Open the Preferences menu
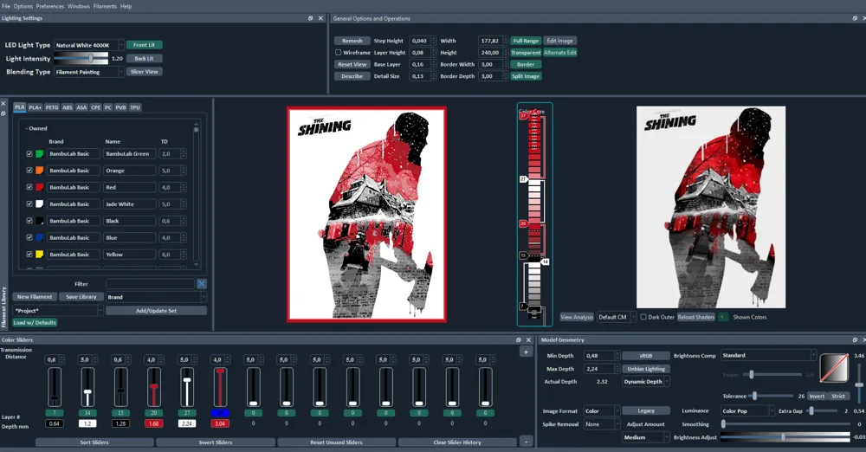The height and width of the screenshot is (452, 866). 50,6
